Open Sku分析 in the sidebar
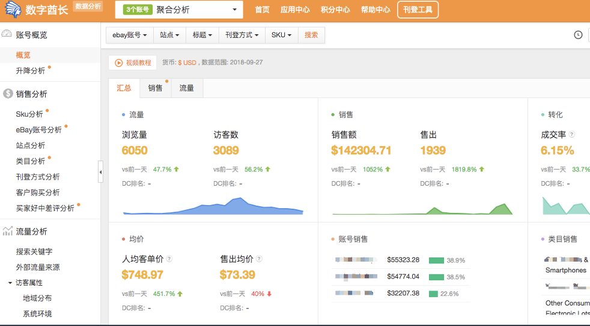The image size is (590, 326). coord(29,114)
